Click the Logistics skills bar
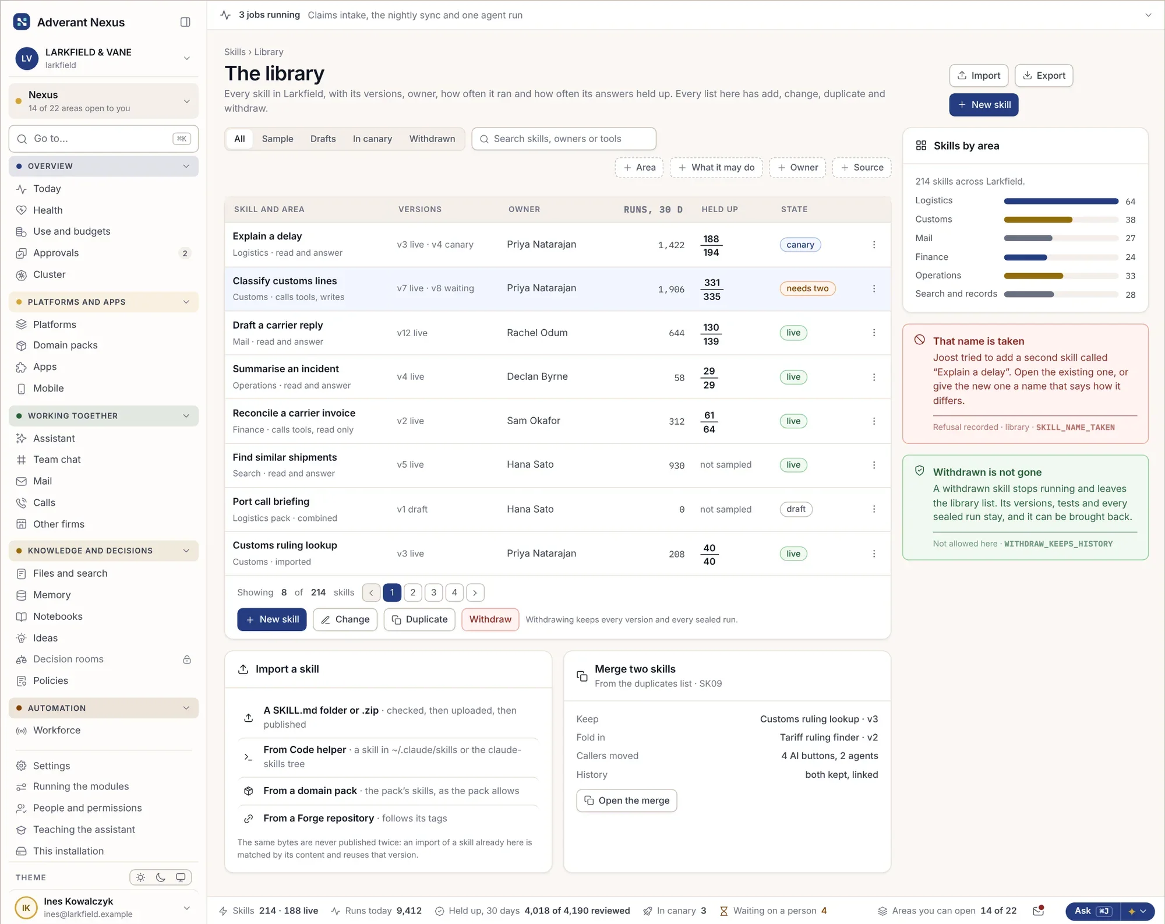The height and width of the screenshot is (924, 1165). point(1061,201)
